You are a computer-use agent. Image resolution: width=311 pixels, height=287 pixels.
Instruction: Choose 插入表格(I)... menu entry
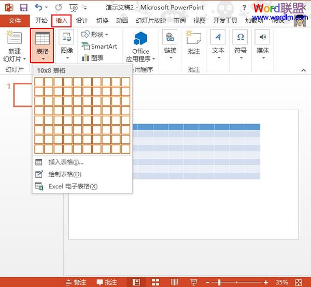[82, 162]
